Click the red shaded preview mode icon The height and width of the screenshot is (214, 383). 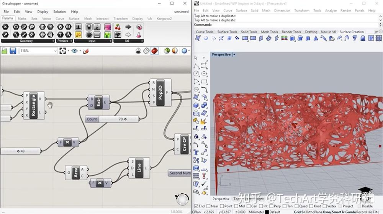pos(154,51)
